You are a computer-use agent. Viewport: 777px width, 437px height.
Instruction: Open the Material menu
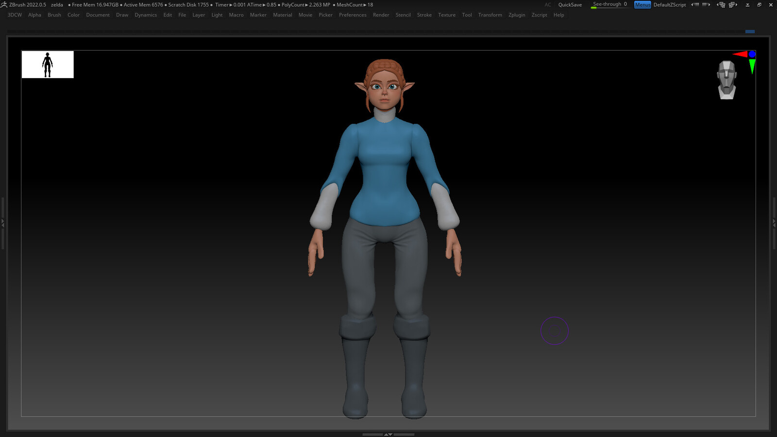(x=282, y=15)
